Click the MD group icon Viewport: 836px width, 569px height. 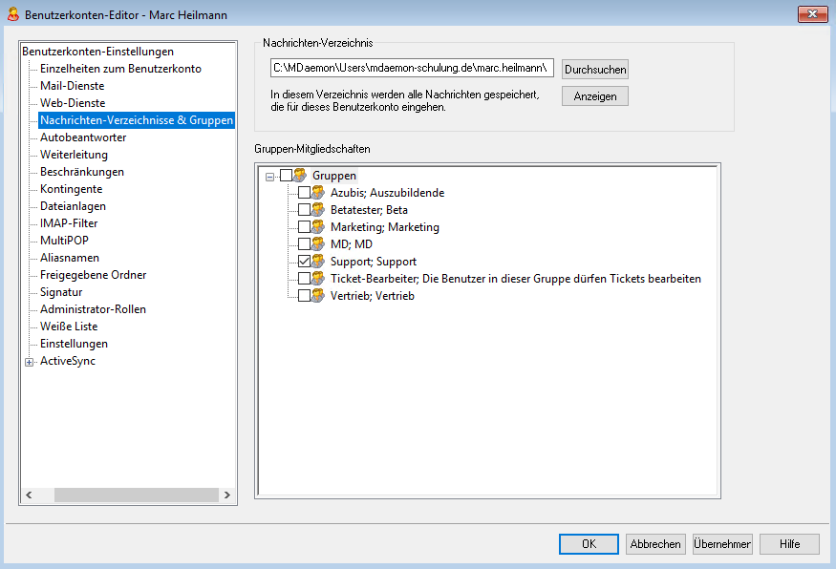[x=319, y=244]
